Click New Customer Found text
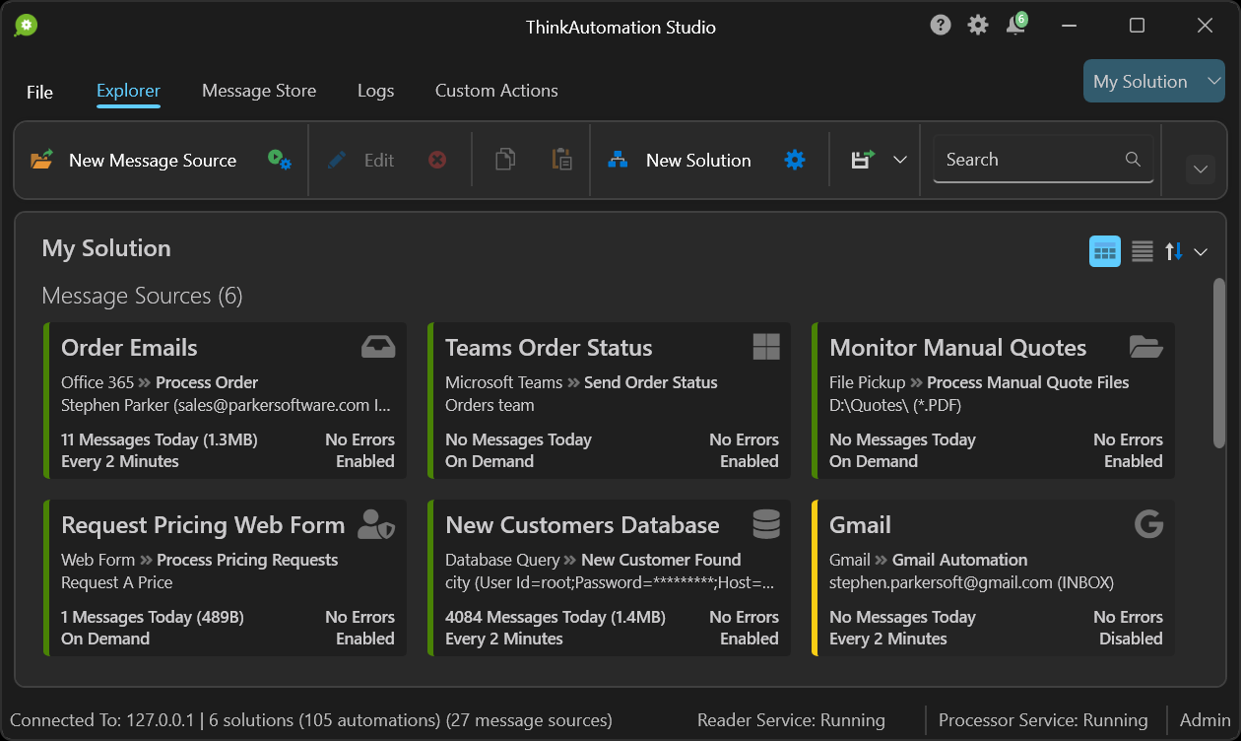The image size is (1241, 741). (x=661, y=560)
